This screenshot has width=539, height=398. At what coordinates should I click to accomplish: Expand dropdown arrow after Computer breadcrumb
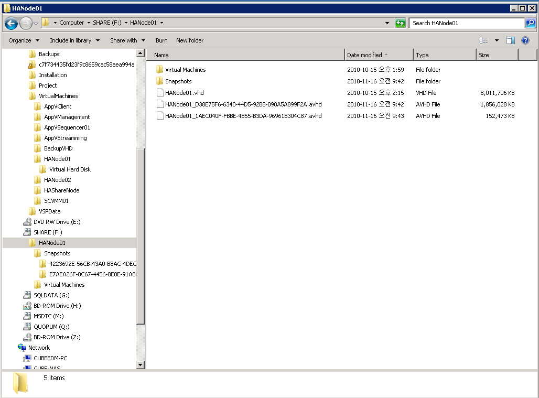pyautogui.click(x=89, y=23)
